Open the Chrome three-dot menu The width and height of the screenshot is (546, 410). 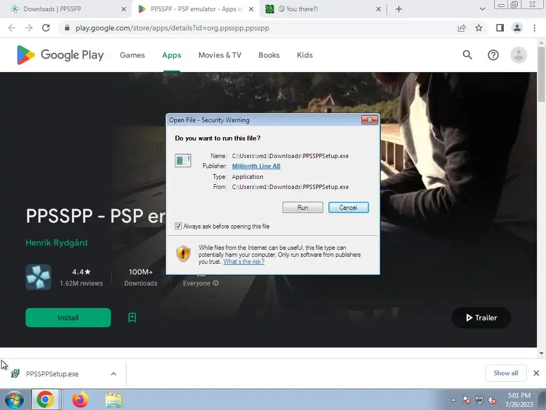click(534, 28)
